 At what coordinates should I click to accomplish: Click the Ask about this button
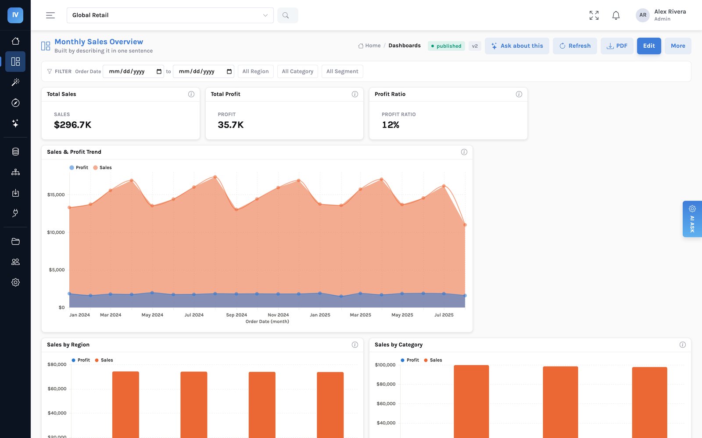click(517, 46)
